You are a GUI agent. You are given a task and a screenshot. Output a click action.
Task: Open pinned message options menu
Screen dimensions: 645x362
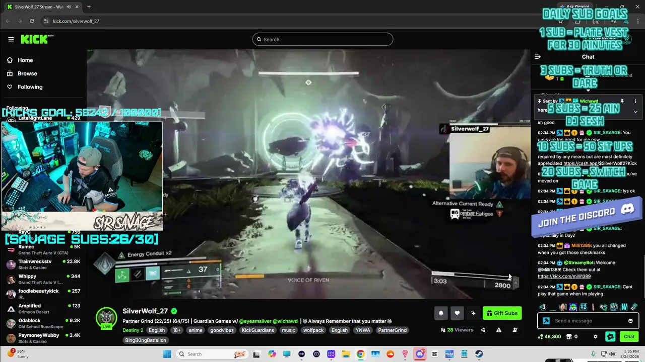pyautogui.click(x=635, y=101)
